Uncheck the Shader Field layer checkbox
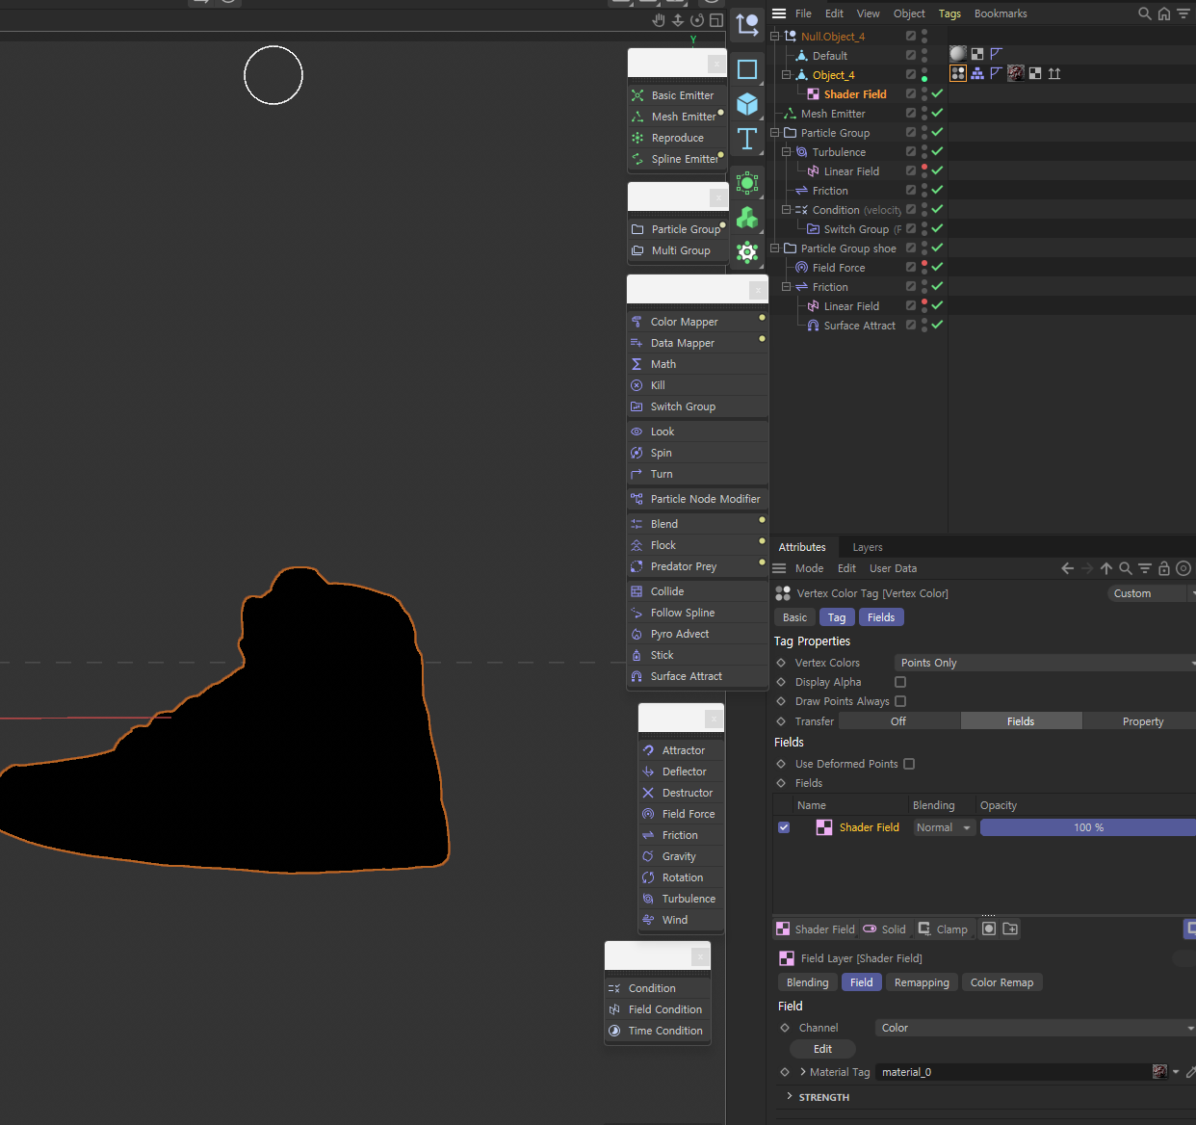1196x1125 pixels. tap(784, 827)
